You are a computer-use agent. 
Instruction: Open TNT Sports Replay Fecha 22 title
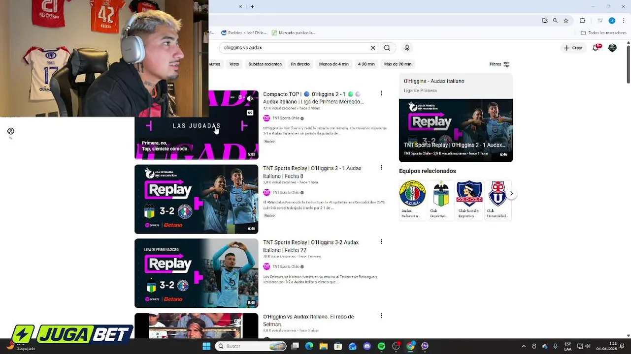tap(311, 246)
